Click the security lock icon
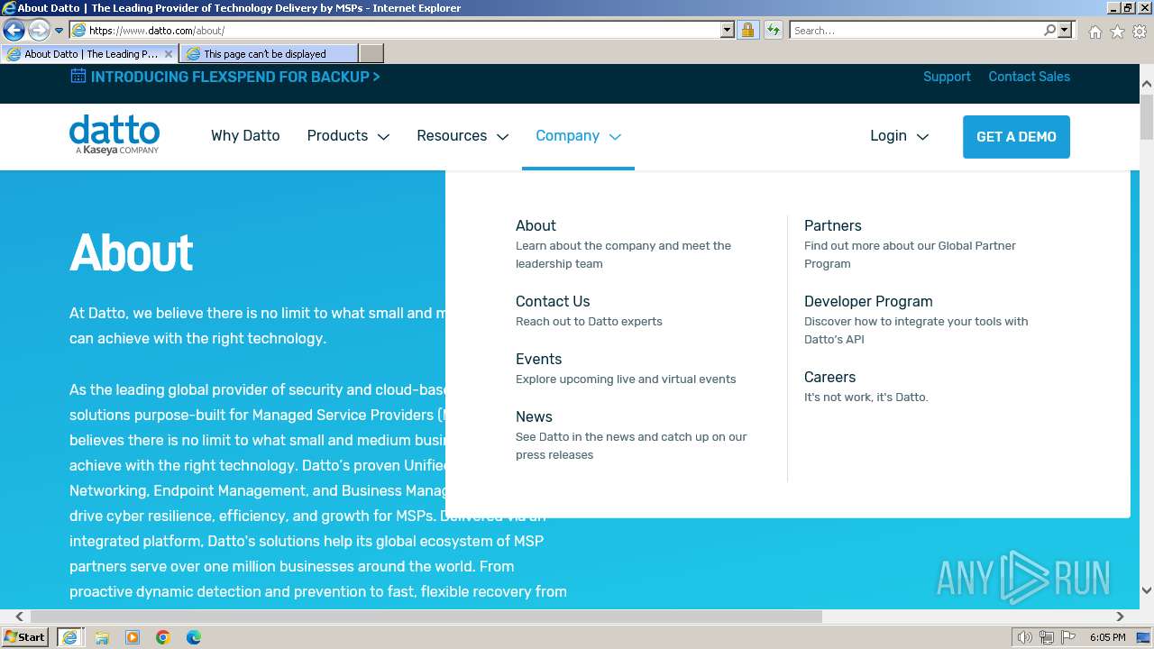This screenshot has height=649, width=1154. pyautogui.click(x=747, y=31)
